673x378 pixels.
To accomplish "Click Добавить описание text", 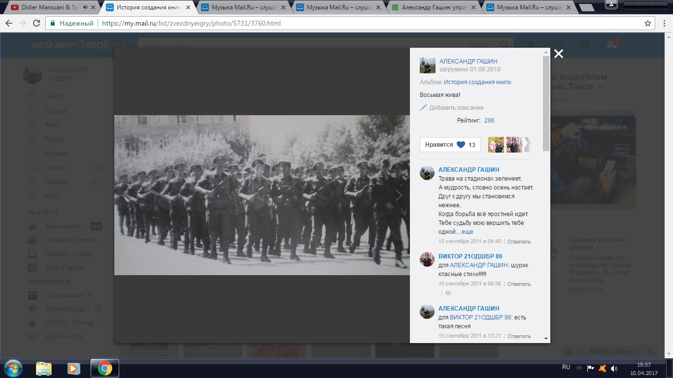I will [456, 108].
